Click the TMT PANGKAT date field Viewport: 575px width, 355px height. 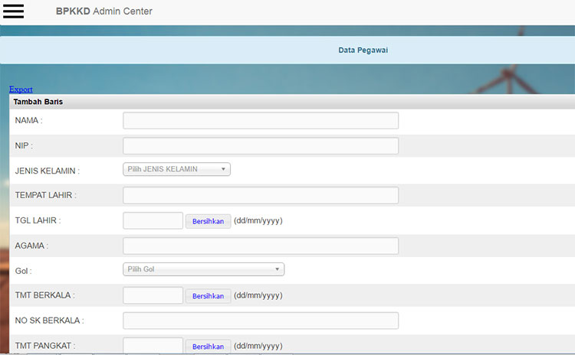click(x=153, y=346)
